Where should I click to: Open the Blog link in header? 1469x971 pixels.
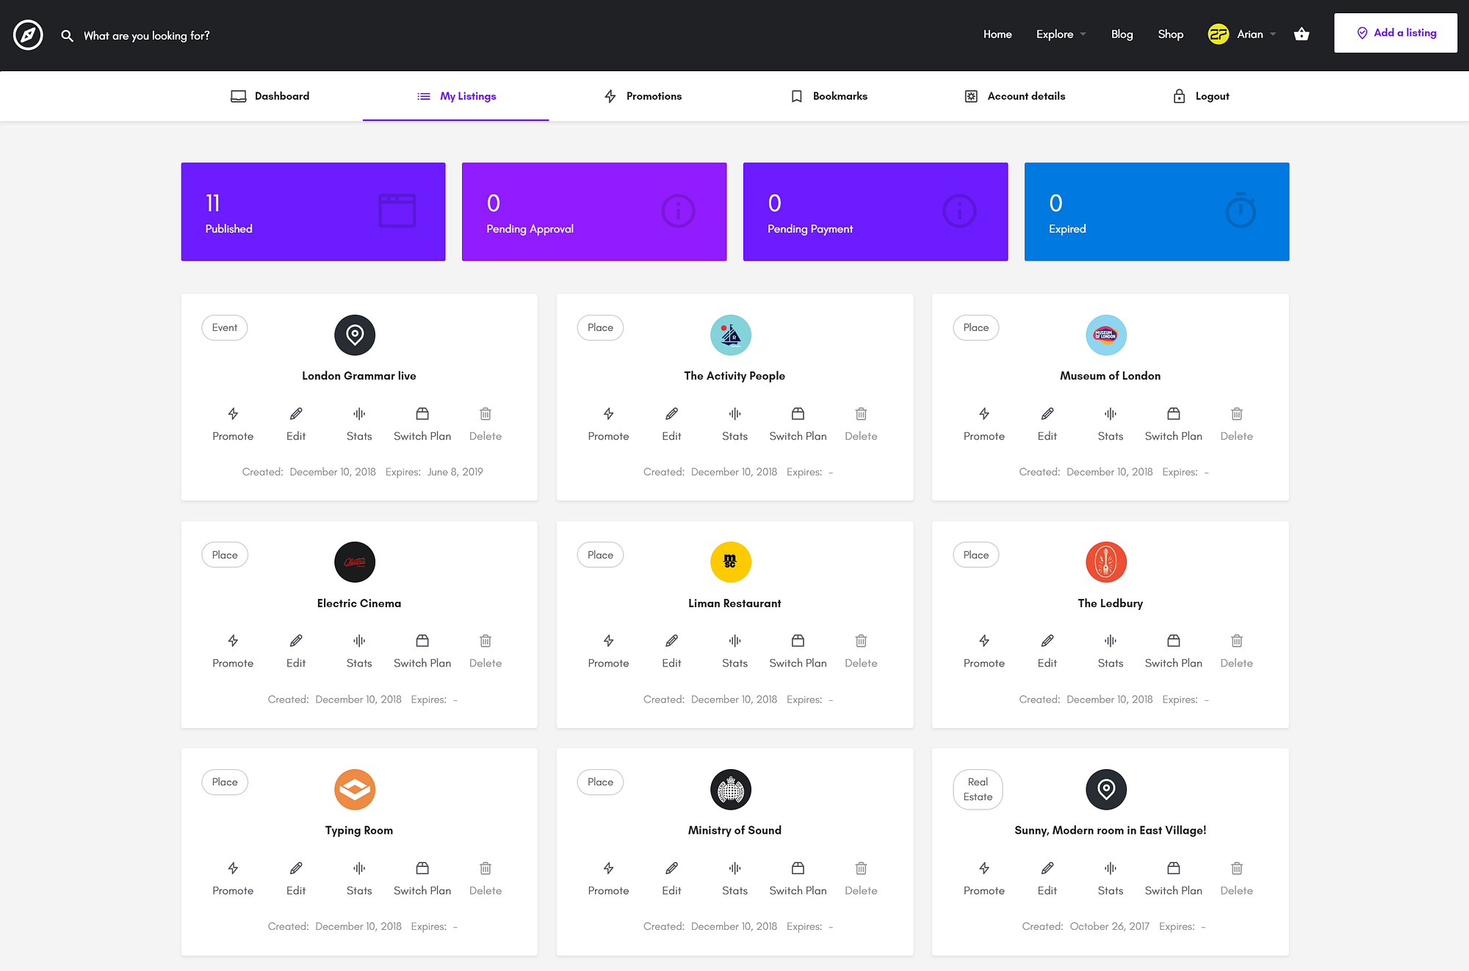(1122, 34)
